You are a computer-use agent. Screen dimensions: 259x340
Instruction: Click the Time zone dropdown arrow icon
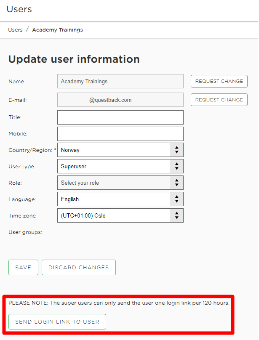coord(177,215)
